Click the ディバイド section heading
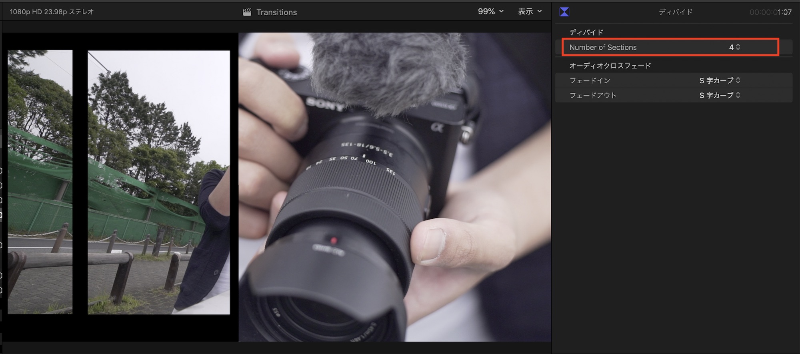Screen dimensions: 800x354 click(586, 32)
